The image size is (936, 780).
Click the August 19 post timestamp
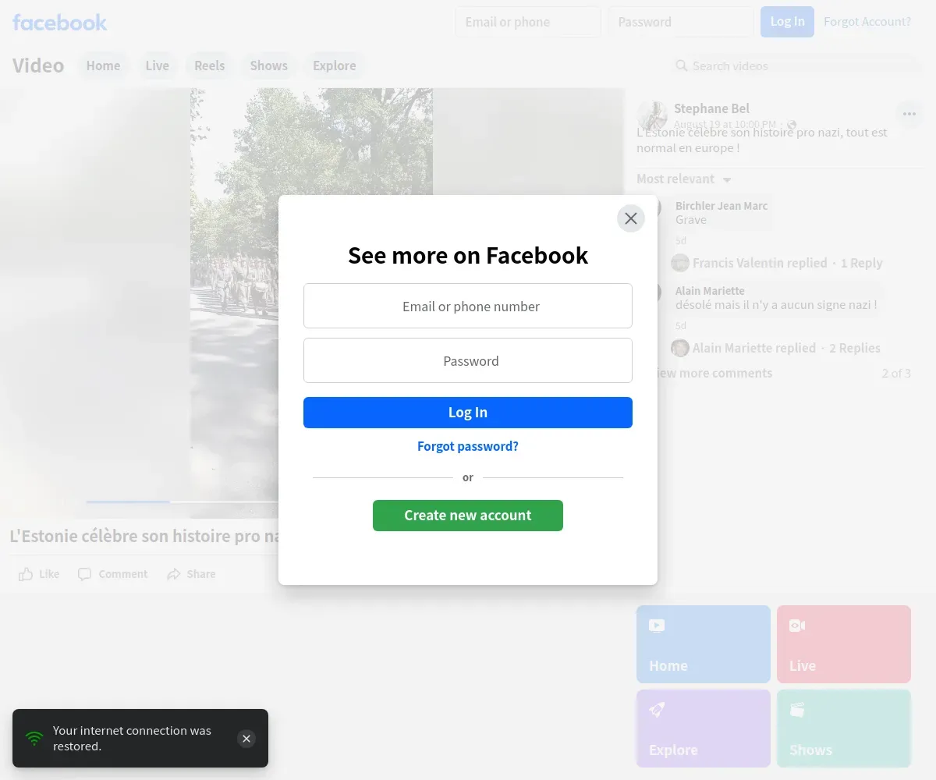[725, 125]
